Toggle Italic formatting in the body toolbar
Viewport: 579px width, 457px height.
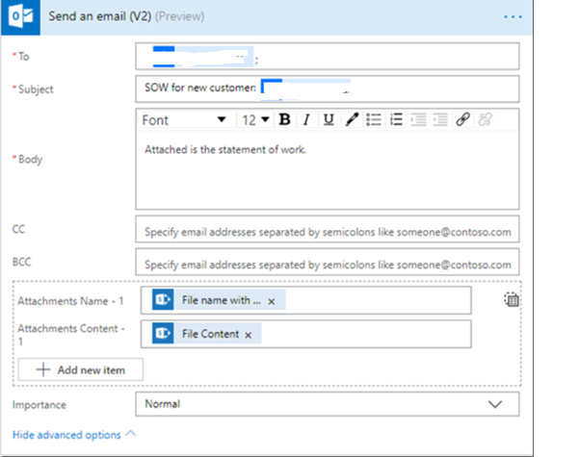pyautogui.click(x=306, y=119)
